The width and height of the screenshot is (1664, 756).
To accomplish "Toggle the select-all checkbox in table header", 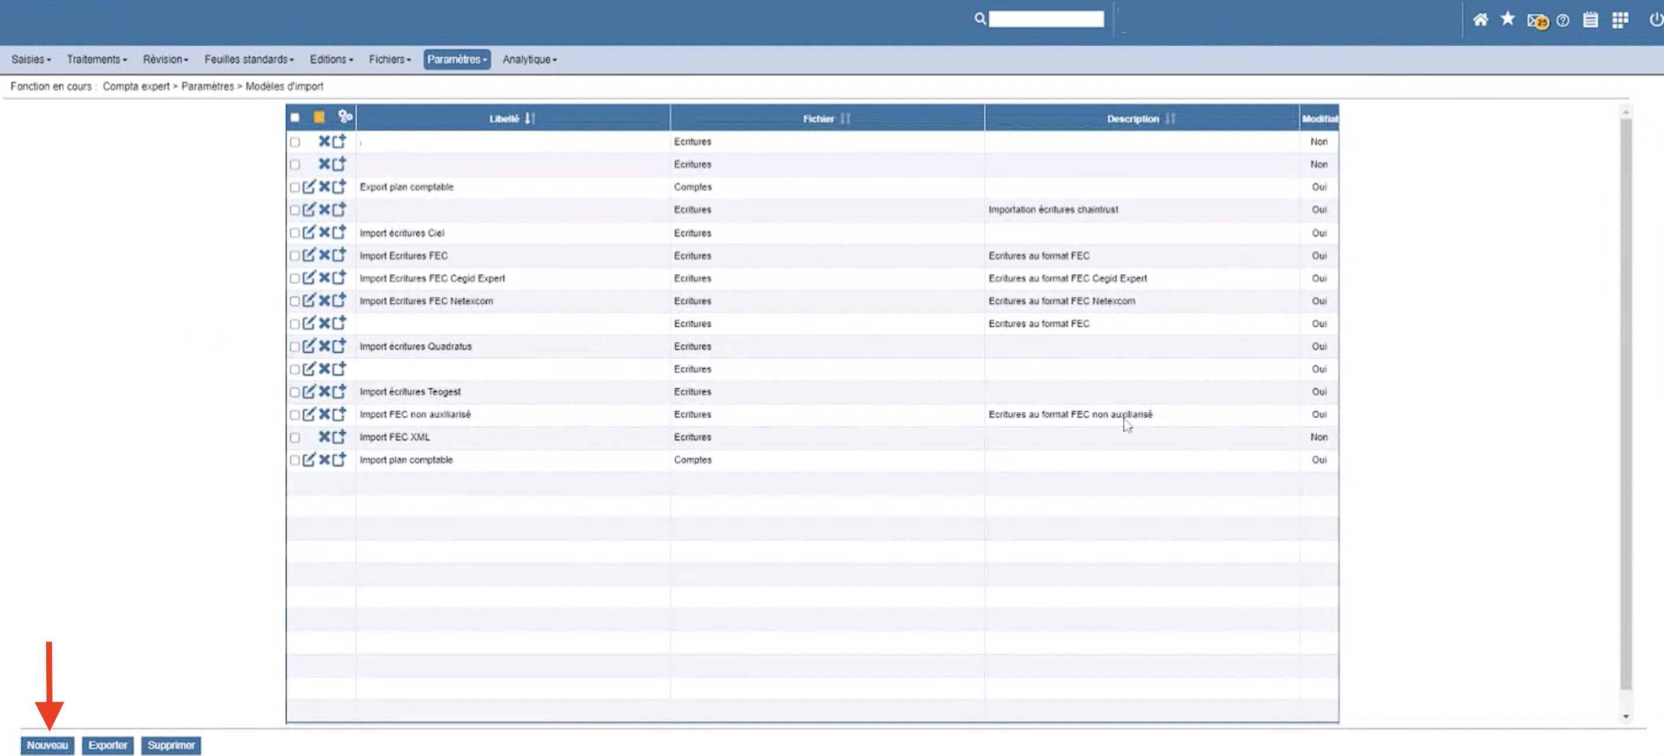I will click(x=295, y=117).
